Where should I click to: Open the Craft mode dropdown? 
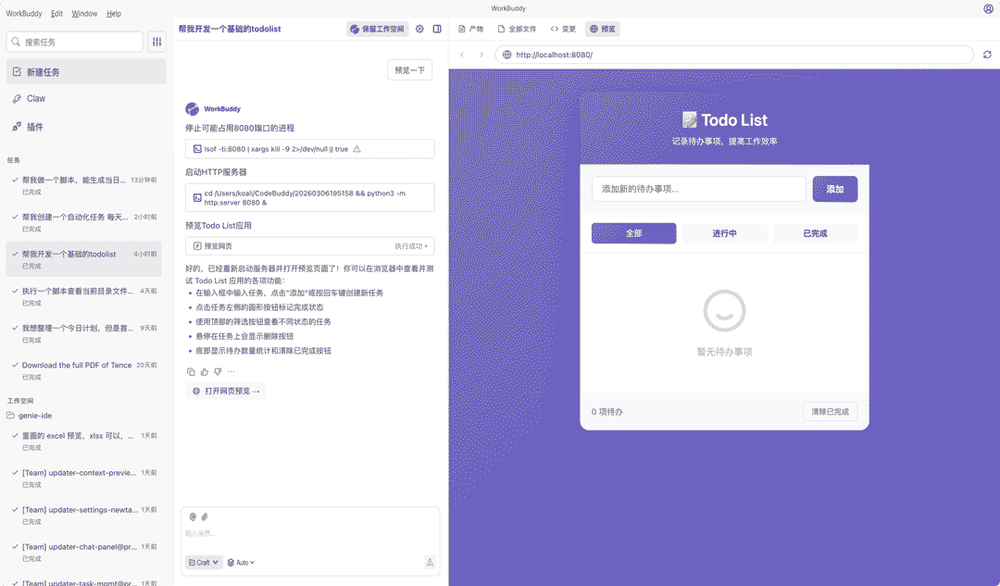coord(203,562)
